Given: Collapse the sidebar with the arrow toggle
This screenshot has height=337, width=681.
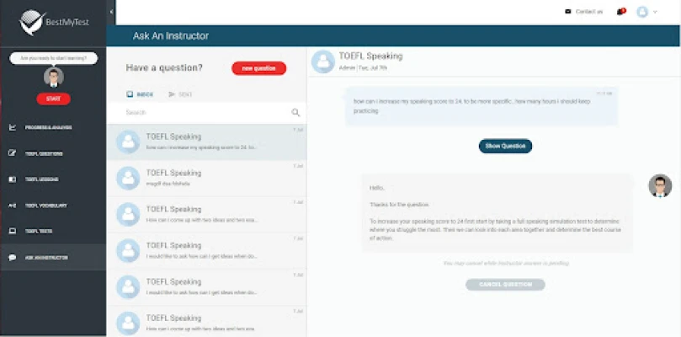Looking at the screenshot, I should click(x=112, y=12).
